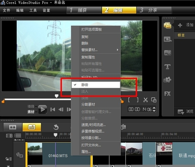Toggle the checked 静音 mute option

click(96, 85)
